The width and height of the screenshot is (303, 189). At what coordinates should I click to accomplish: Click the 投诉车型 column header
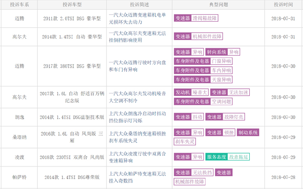[x=72, y=5]
